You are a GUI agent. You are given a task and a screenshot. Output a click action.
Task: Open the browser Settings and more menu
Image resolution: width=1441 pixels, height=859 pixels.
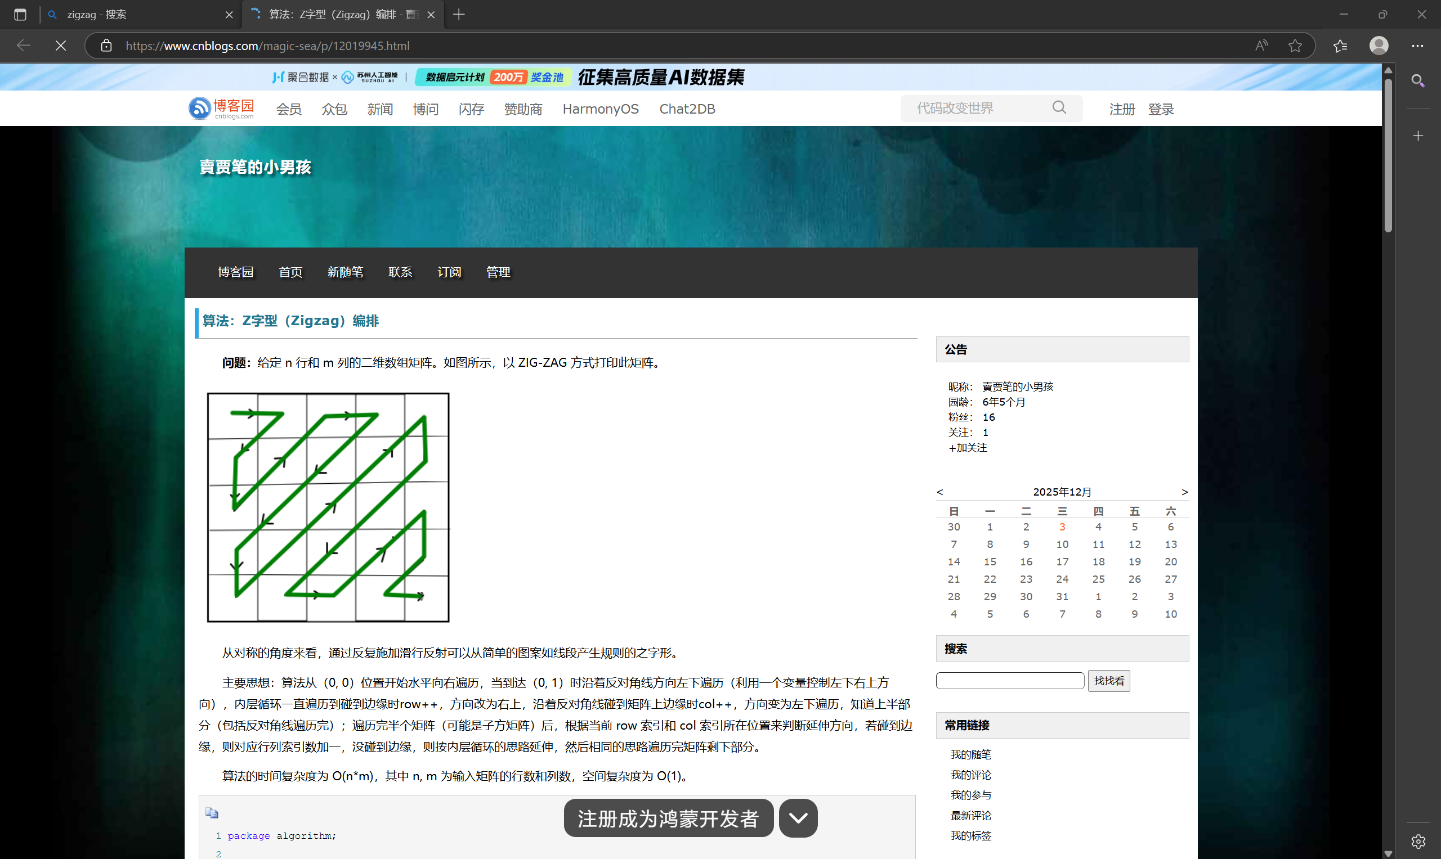click(1417, 46)
